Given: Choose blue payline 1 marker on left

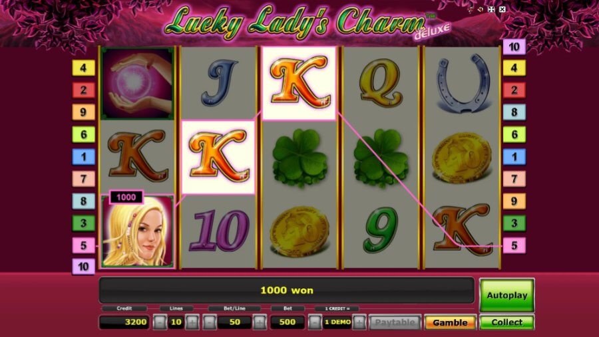Looking at the screenshot, I should point(83,156).
